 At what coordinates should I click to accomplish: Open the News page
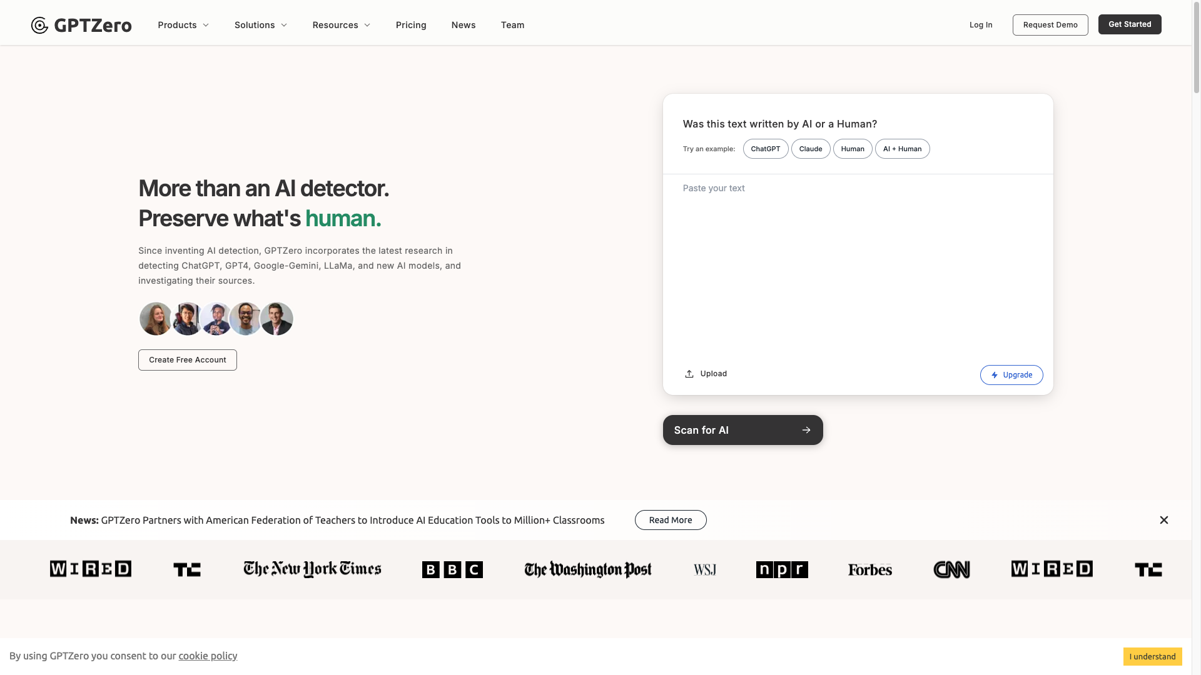pyautogui.click(x=464, y=25)
